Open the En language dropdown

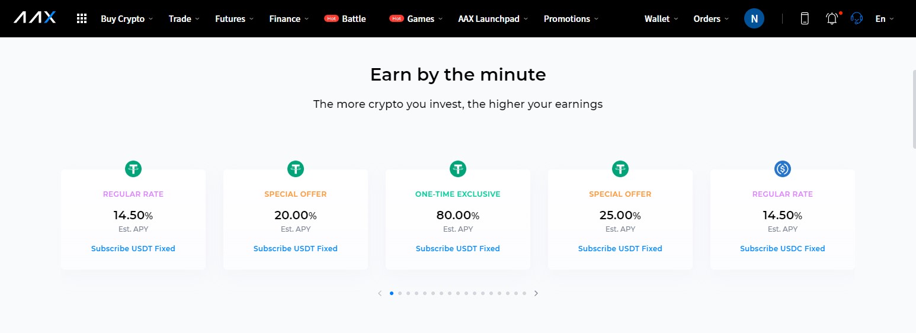pyautogui.click(x=885, y=18)
